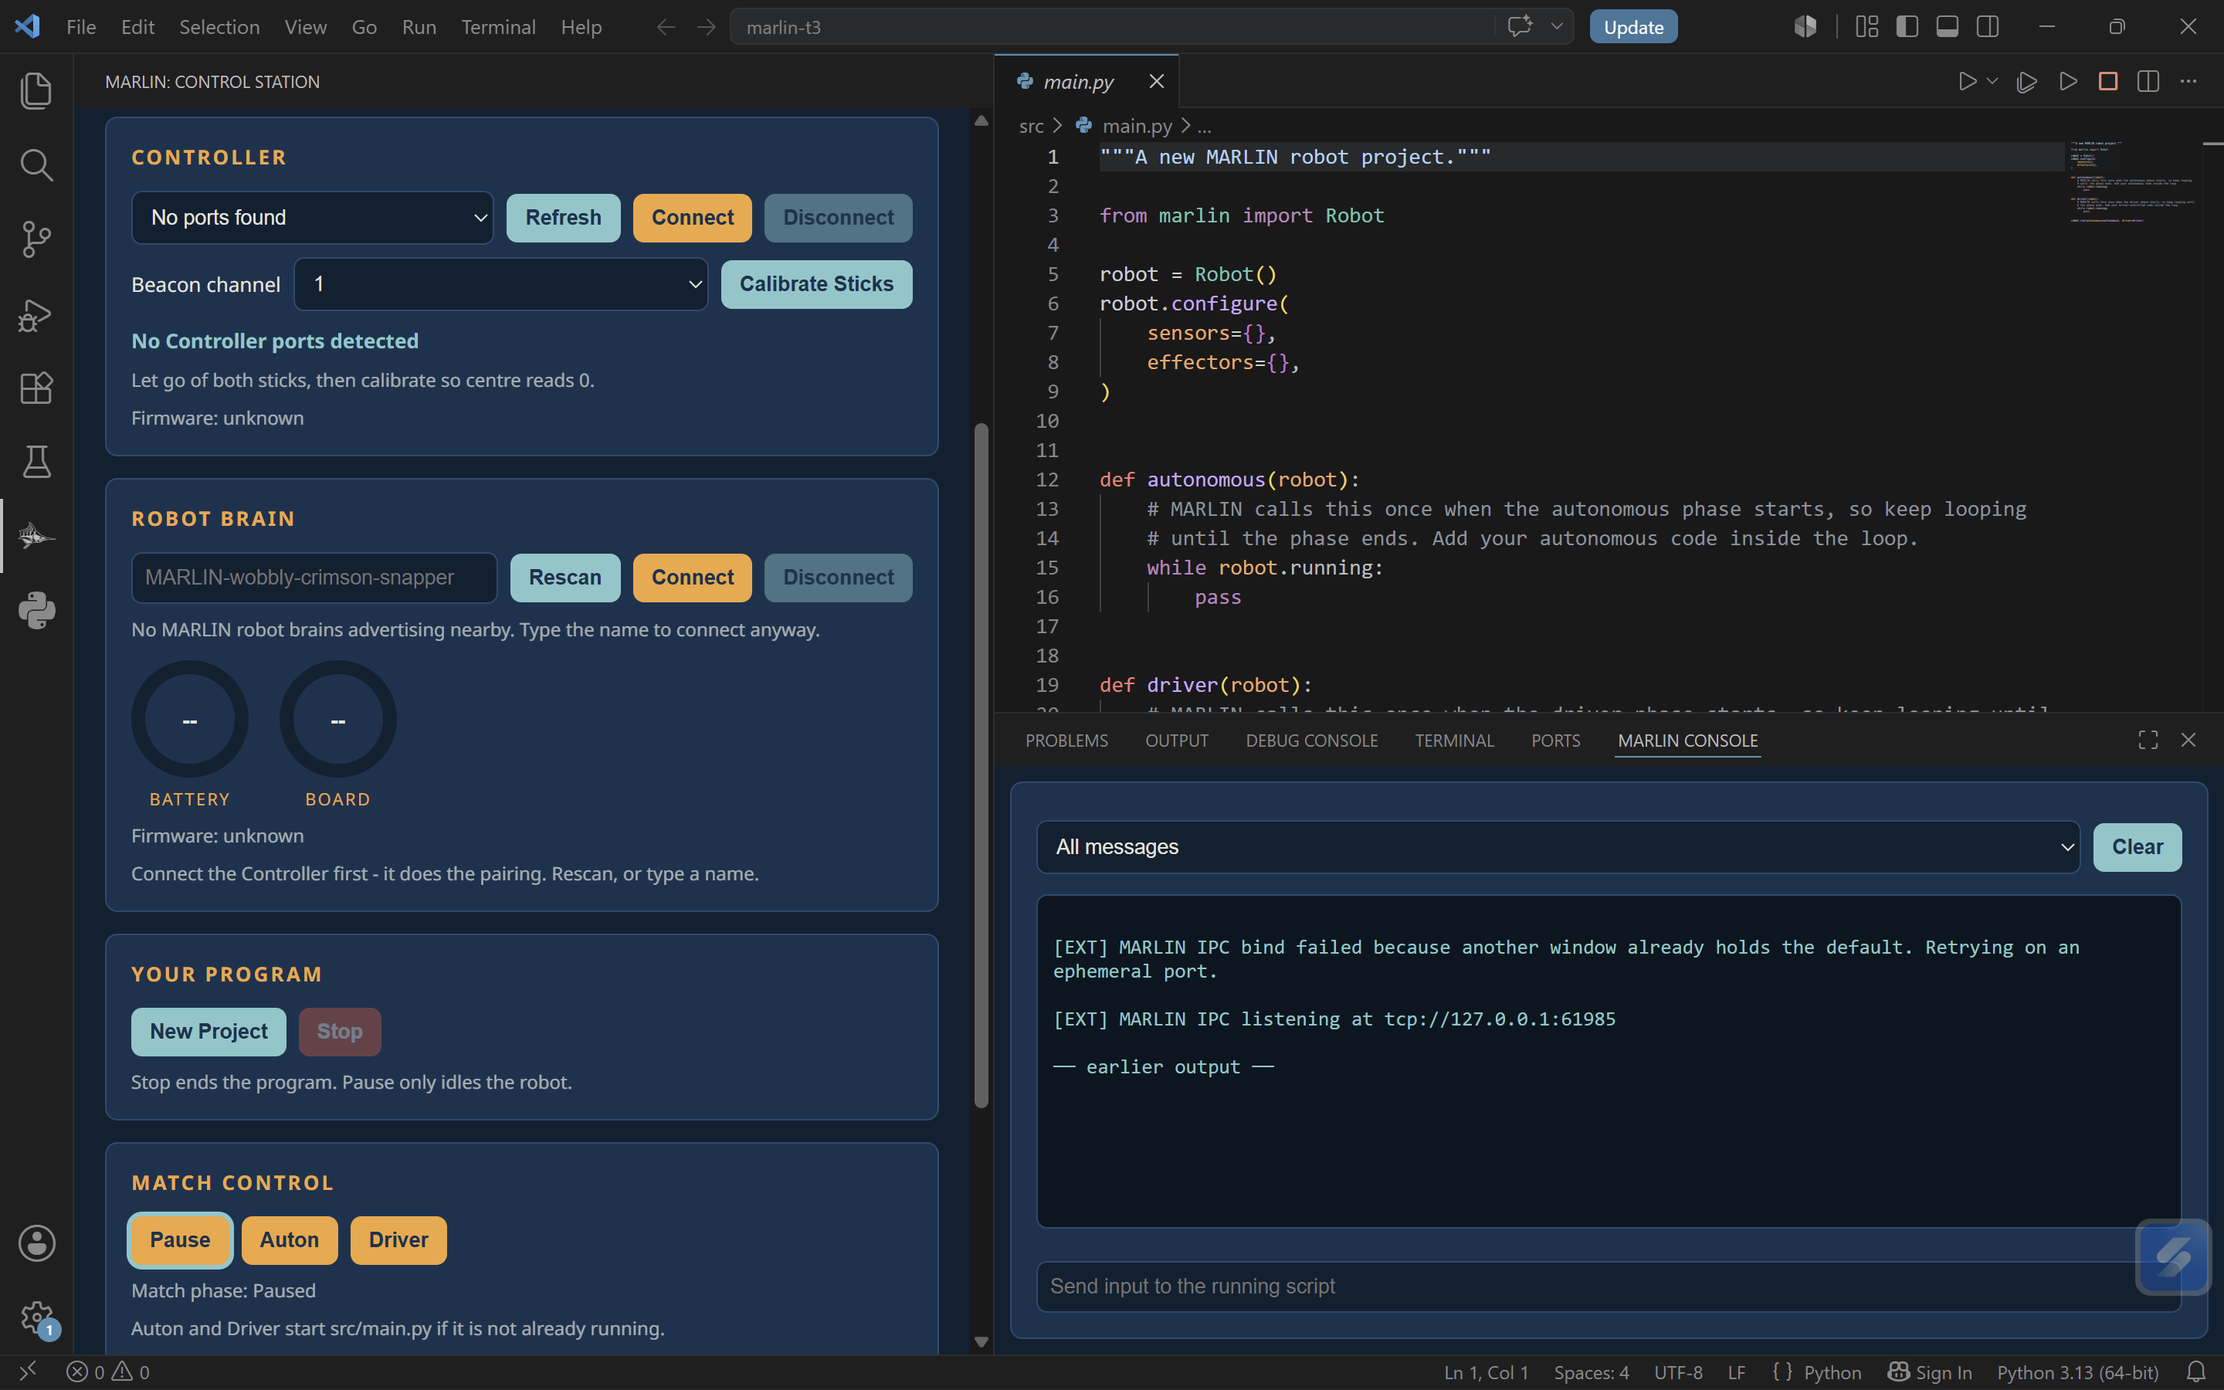Click Connect in the Controller section
This screenshot has height=1390, width=2224.
click(x=692, y=218)
